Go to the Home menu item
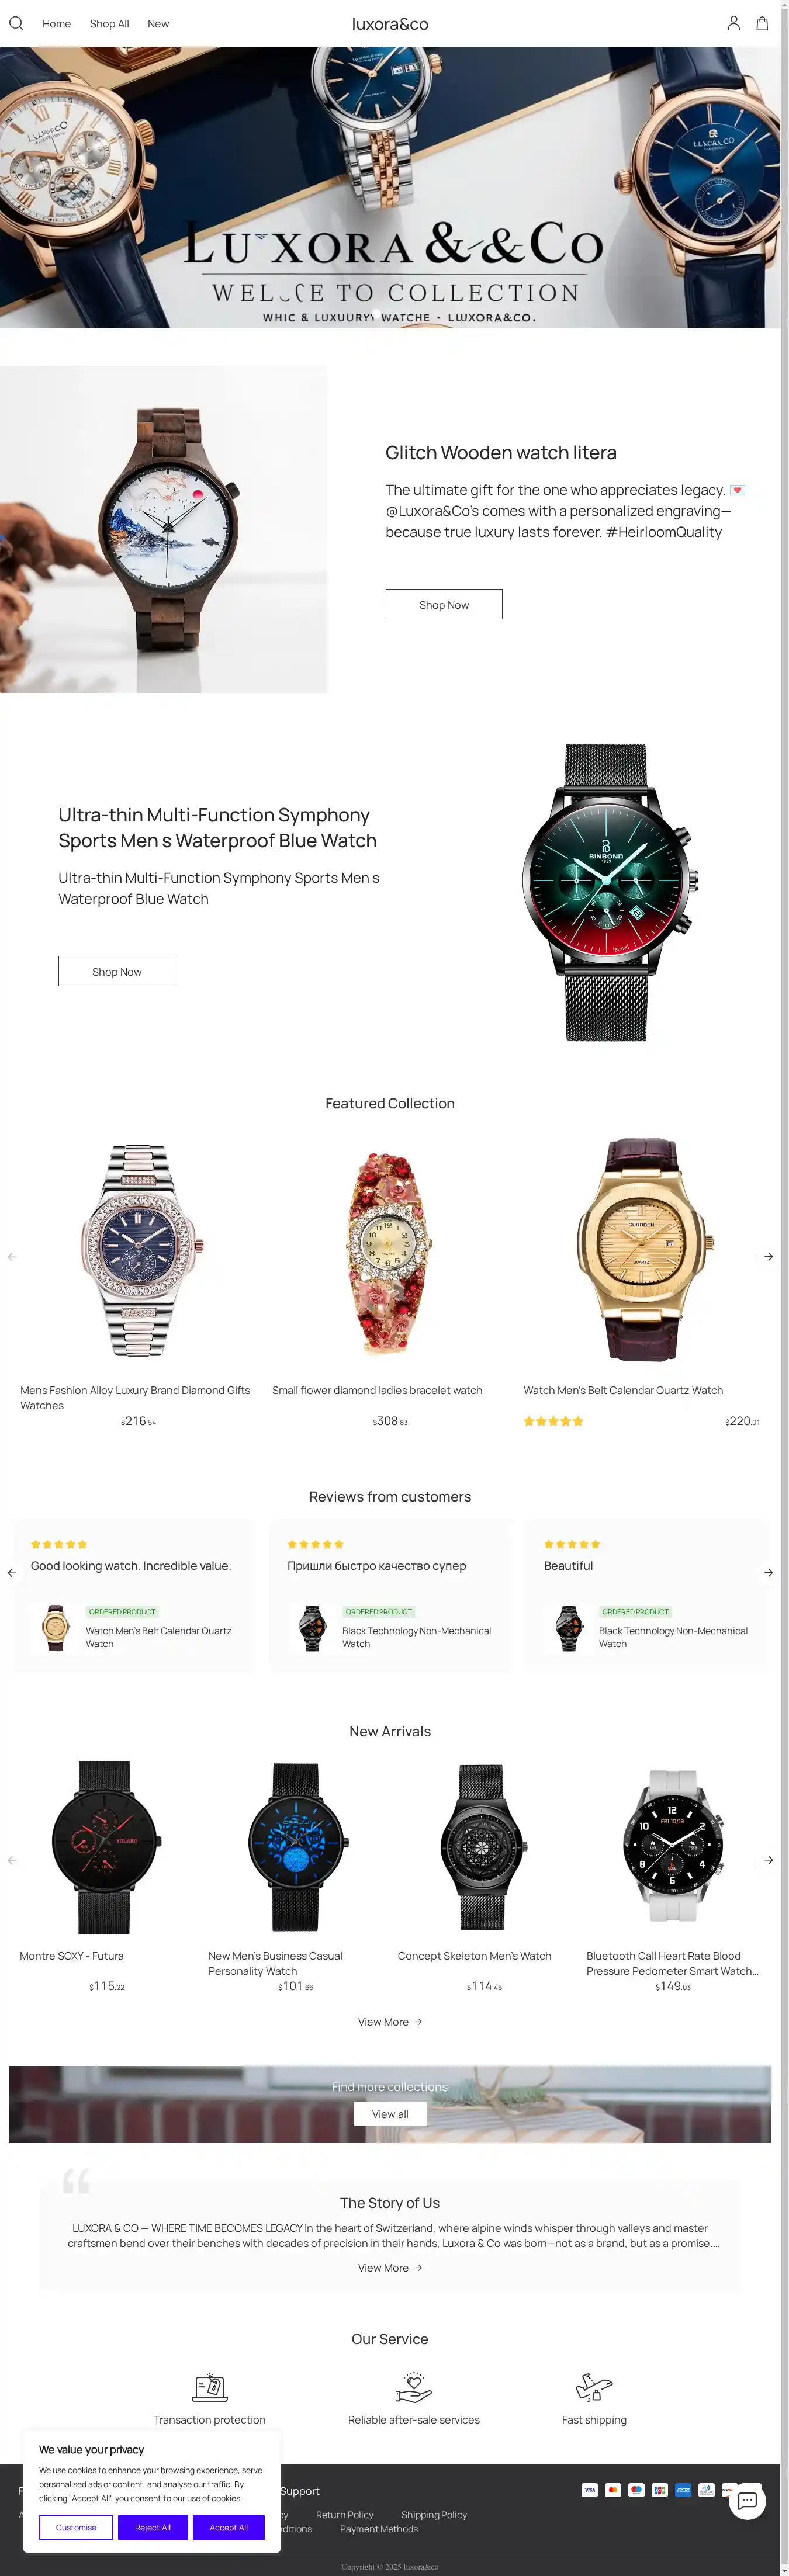This screenshot has height=2576, width=789. click(56, 24)
